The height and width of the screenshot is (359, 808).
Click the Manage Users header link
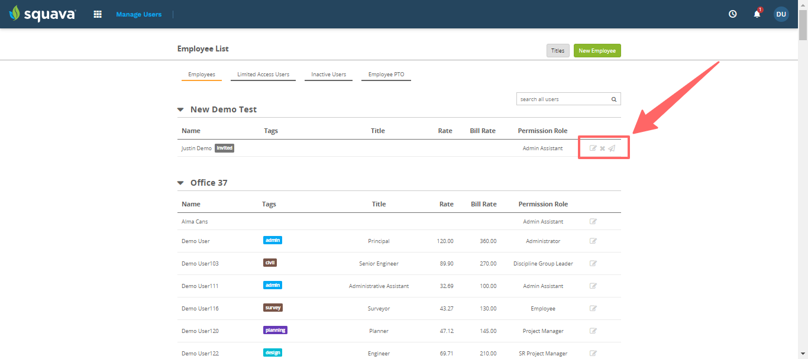(x=139, y=14)
